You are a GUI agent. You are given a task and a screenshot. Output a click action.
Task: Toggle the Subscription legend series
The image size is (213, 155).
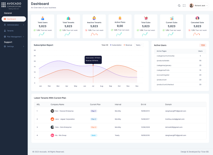116,45
